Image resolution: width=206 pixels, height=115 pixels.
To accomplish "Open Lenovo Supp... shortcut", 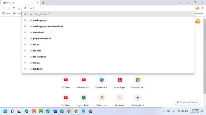I will [x=119, y=82].
